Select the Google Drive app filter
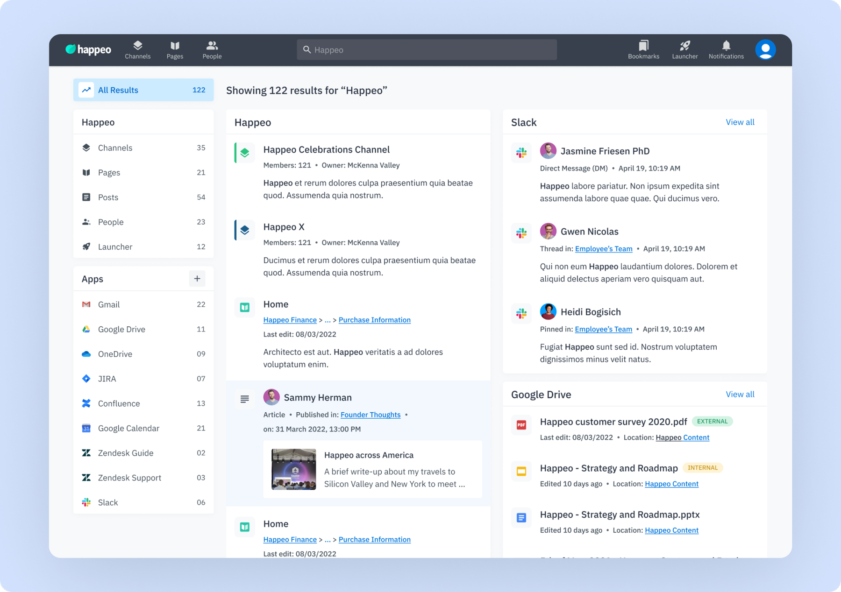The width and height of the screenshot is (841, 592). pyautogui.click(x=143, y=329)
